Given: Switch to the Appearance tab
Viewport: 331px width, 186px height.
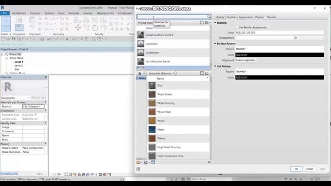Looking at the screenshot, I should pyautogui.click(x=246, y=17).
